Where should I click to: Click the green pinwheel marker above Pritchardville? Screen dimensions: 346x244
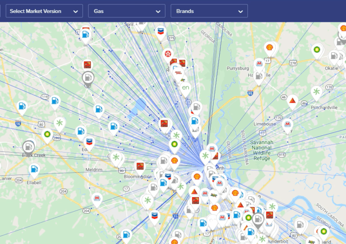(x=316, y=93)
